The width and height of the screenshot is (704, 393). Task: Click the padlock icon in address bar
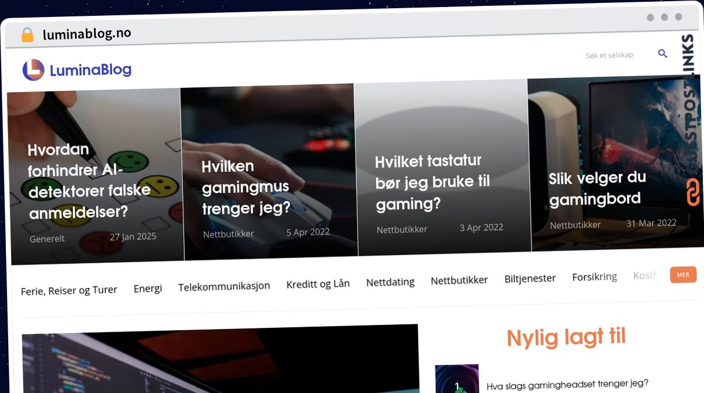tap(28, 35)
